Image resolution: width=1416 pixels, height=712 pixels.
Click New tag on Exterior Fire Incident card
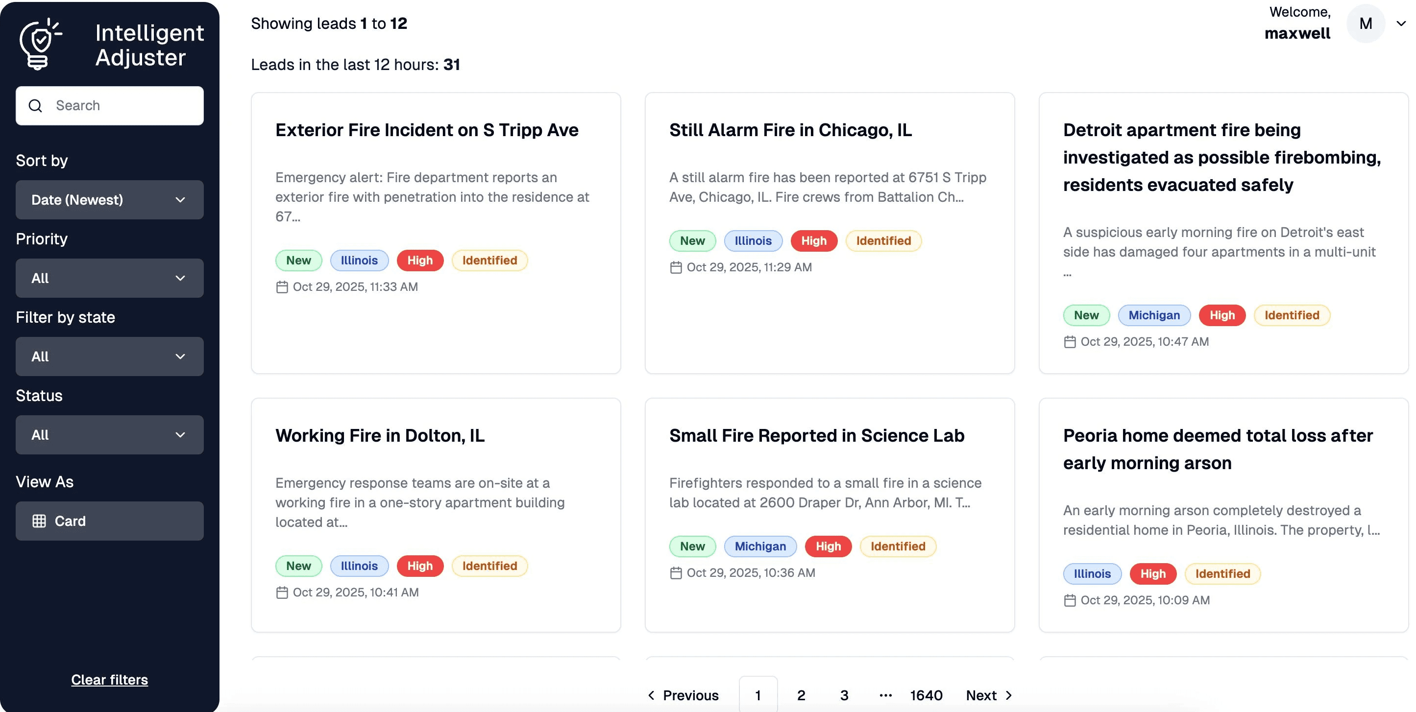click(x=298, y=261)
